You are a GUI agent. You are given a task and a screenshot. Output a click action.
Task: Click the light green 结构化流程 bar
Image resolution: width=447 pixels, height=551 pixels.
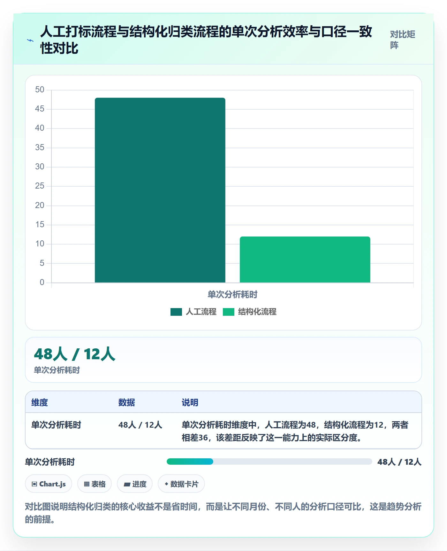click(x=305, y=260)
